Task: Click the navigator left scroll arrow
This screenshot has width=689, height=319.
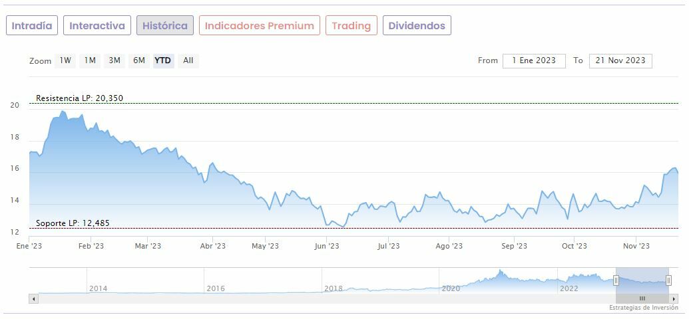Action: [x=33, y=299]
